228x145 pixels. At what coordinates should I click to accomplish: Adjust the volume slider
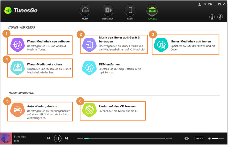coord(218,139)
